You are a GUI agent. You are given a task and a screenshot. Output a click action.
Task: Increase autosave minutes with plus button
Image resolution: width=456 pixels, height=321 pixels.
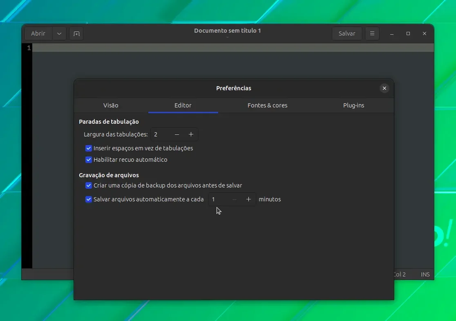click(248, 199)
